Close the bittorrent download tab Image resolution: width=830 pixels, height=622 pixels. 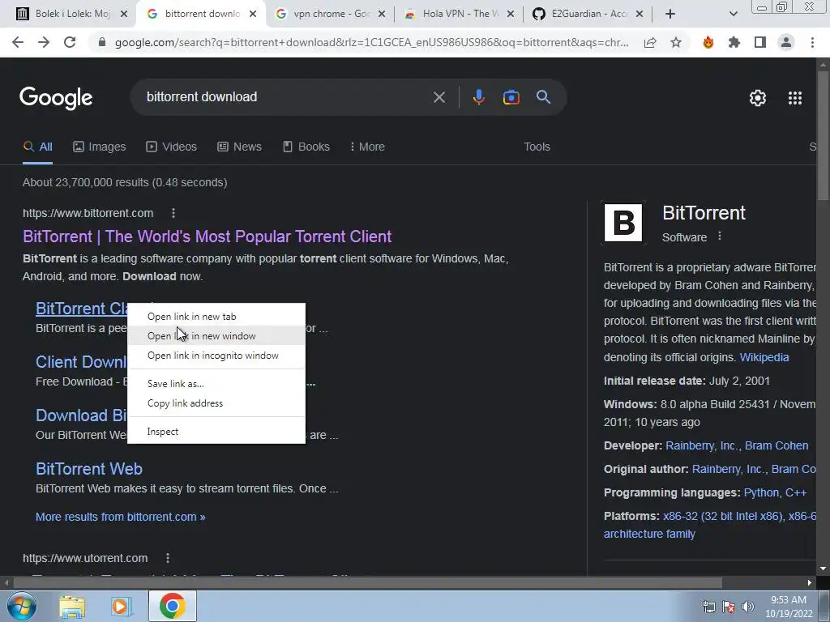(253, 14)
